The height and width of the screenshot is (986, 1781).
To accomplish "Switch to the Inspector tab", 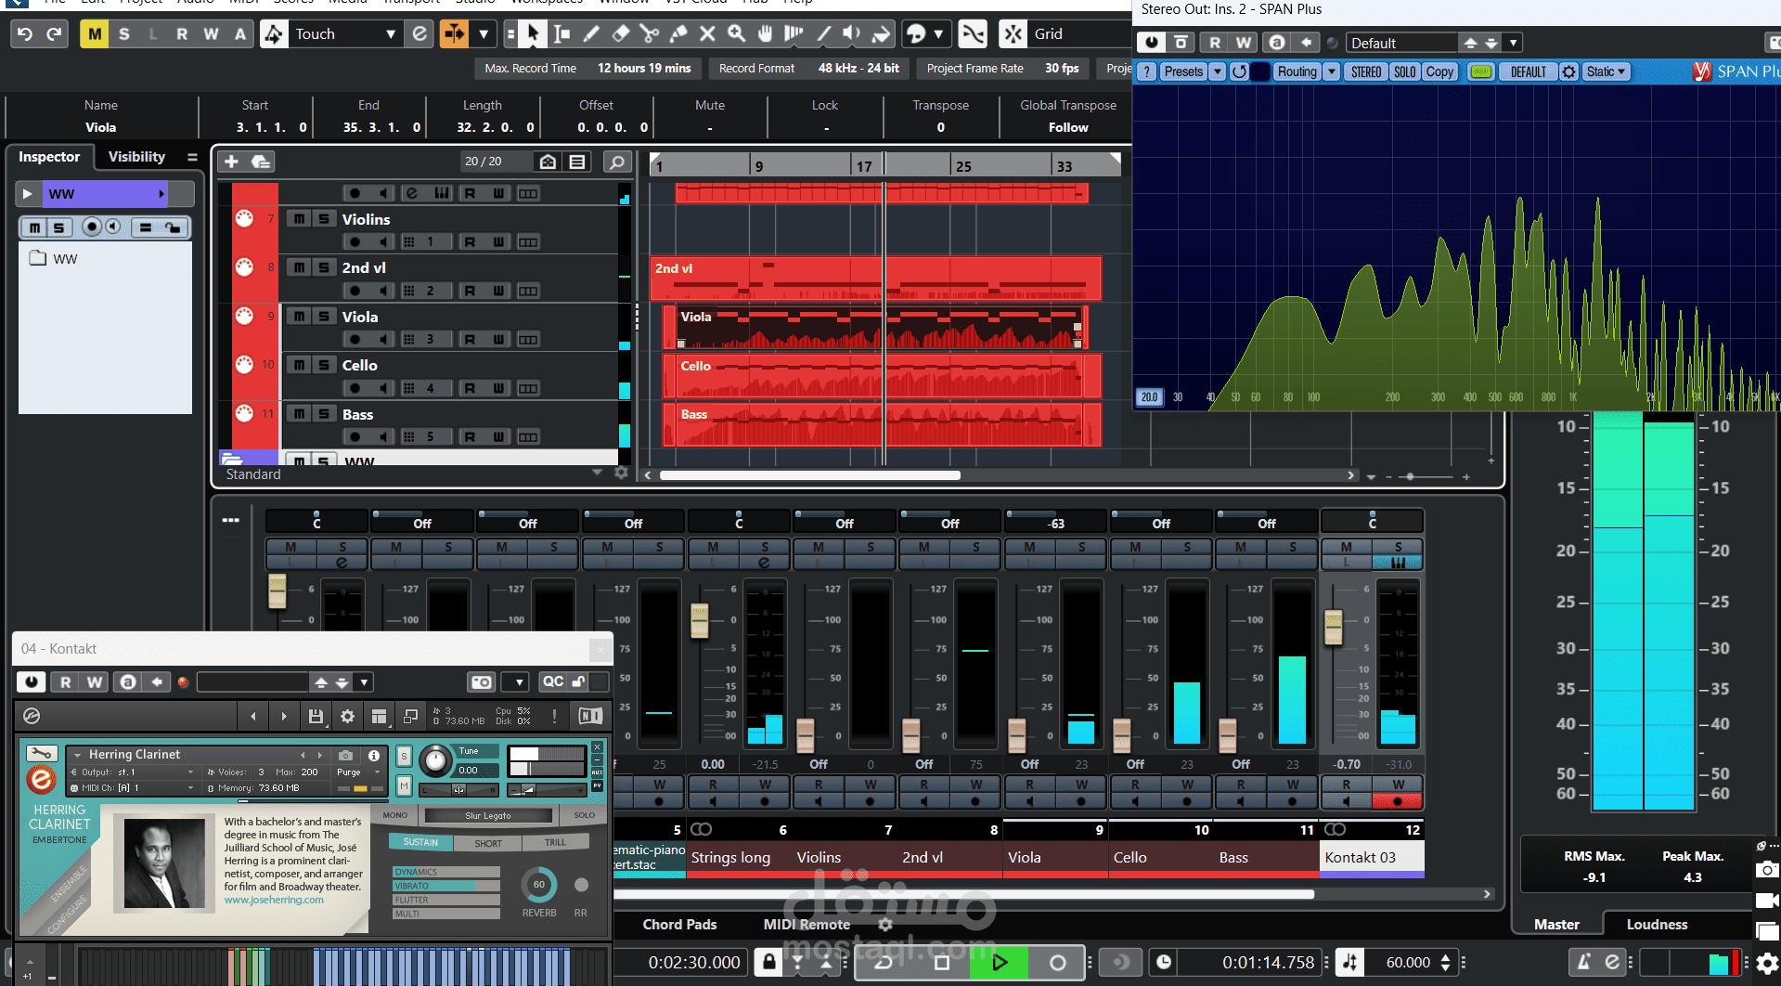I will pyautogui.click(x=49, y=157).
